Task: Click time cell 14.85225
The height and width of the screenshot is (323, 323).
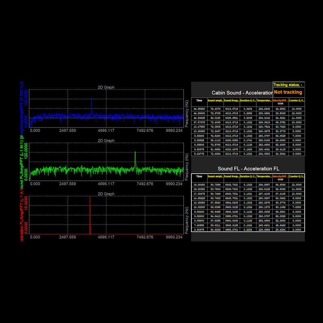Action: point(199,198)
